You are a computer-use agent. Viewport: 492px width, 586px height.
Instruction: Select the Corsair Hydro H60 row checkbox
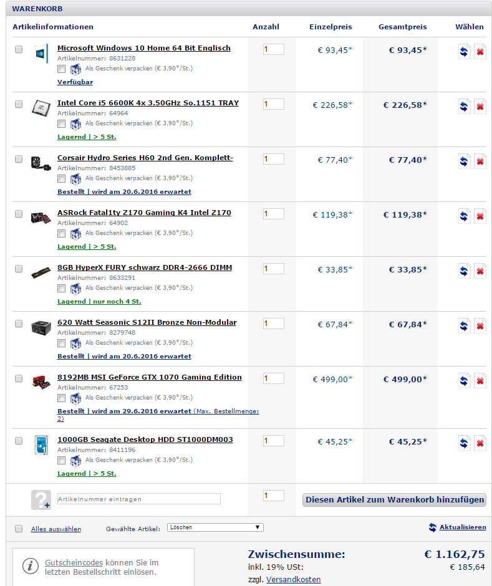(19, 159)
